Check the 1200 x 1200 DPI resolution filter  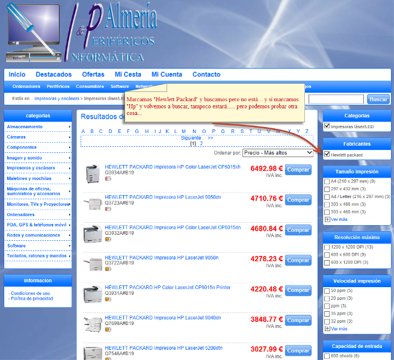point(327,247)
